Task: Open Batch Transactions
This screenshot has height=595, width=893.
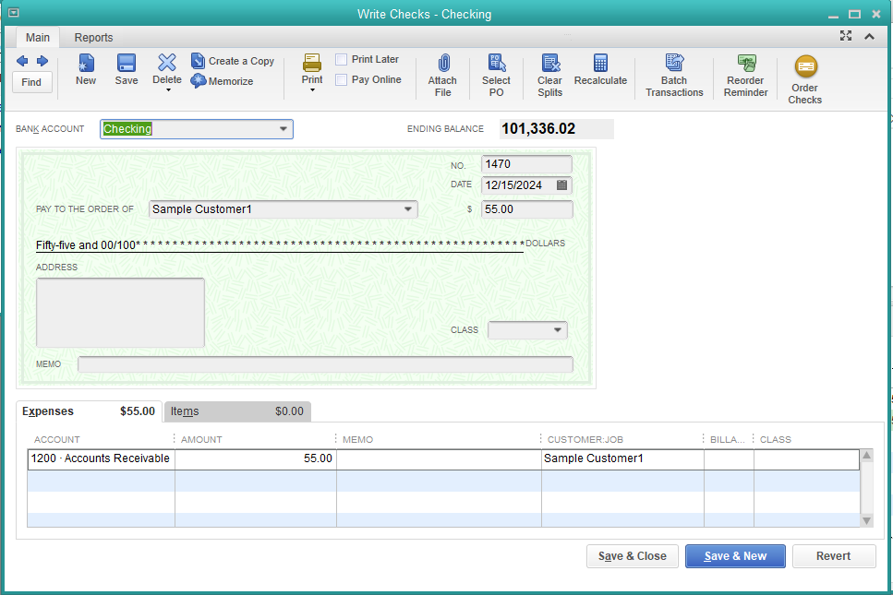Action: pos(674,75)
